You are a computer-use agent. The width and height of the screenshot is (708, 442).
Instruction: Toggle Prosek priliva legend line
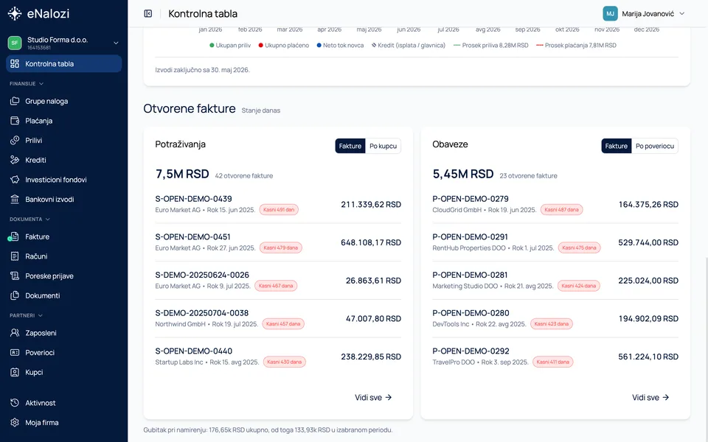click(491, 45)
